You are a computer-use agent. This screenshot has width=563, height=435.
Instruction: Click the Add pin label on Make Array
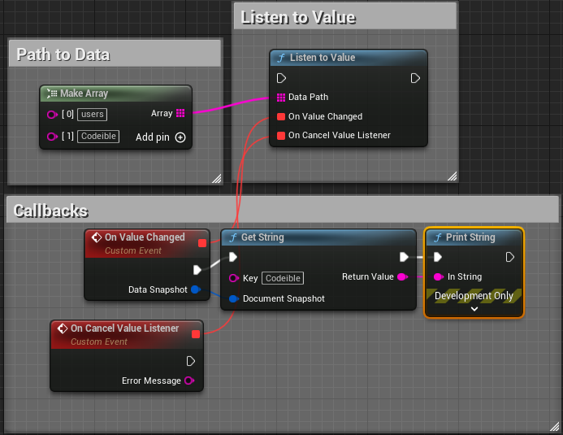pyautogui.click(x=153, y=137)
